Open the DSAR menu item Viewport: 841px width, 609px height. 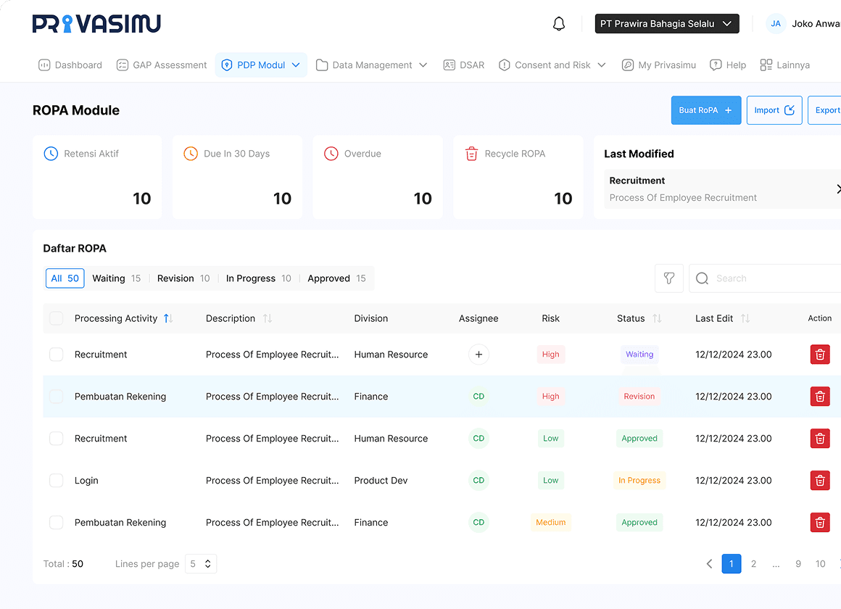463,65
